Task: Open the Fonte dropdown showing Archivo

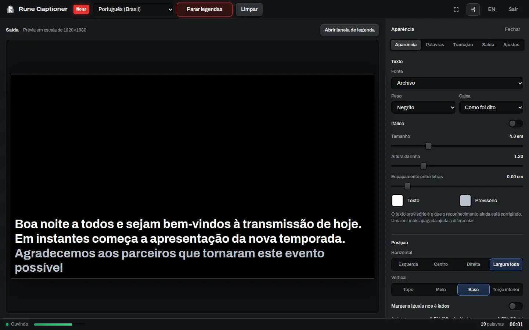Action: [x=457, y=83]
